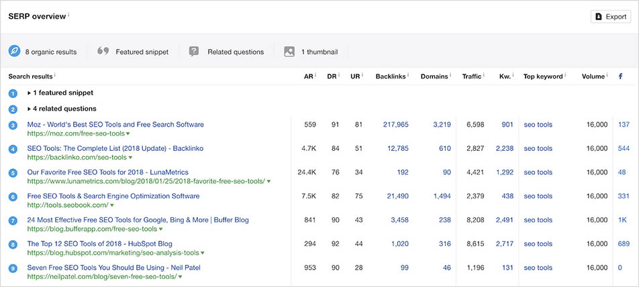Click seo tools keyword in Neil Patel row
639x287 pixels.
point(538,268)
